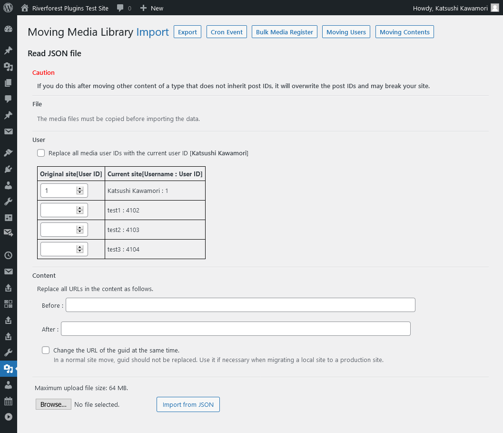The image size is (503, 433).
Task: Click 'Maximum upload file size: 64 MB.' text
Action: tap(81, 388)
